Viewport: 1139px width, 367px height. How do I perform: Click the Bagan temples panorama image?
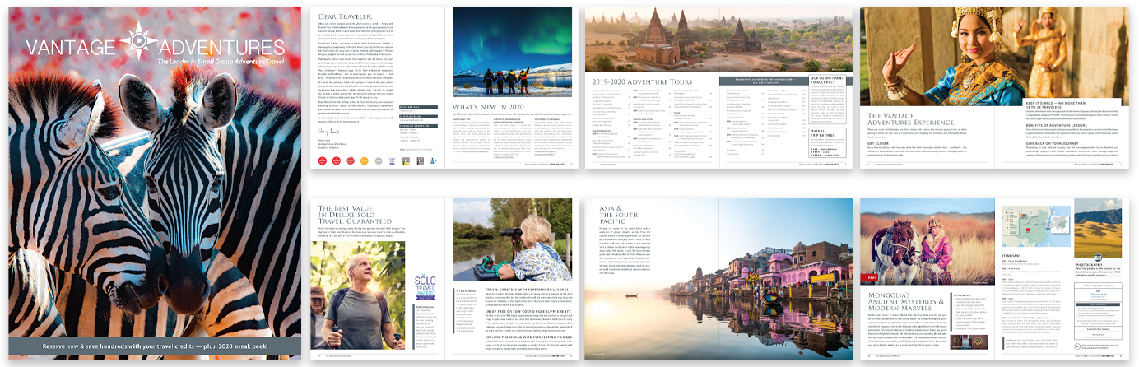coord(718,41)
